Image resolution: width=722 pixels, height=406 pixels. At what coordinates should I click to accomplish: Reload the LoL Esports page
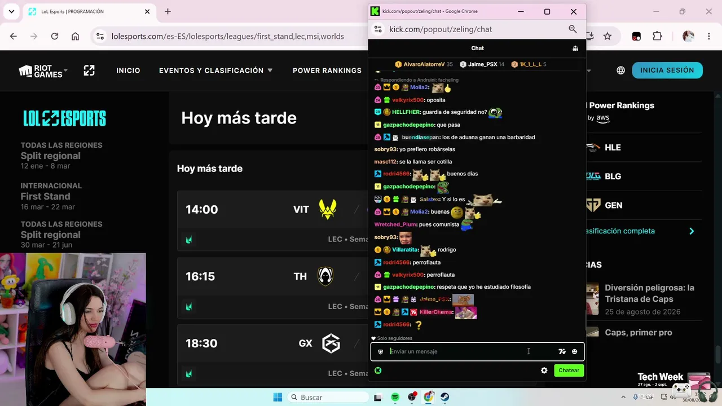click(55, 36)
